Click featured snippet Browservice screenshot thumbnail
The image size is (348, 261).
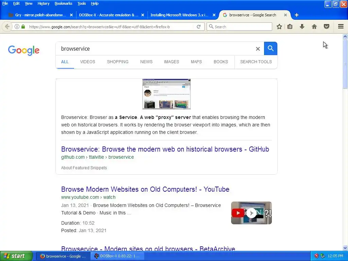pyautogui.click(x=167, y=94)
